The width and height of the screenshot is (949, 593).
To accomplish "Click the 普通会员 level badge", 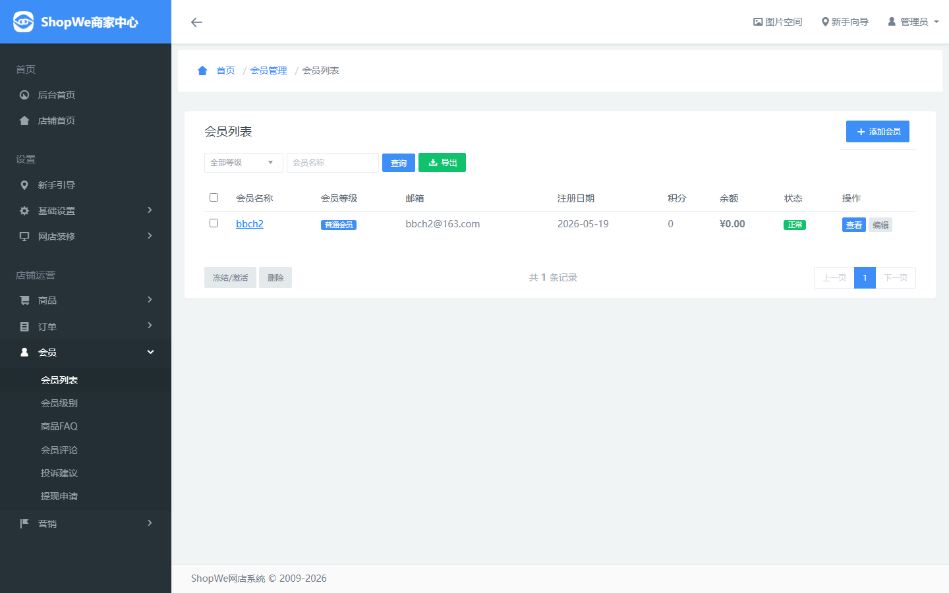I will tap(339, 225).
